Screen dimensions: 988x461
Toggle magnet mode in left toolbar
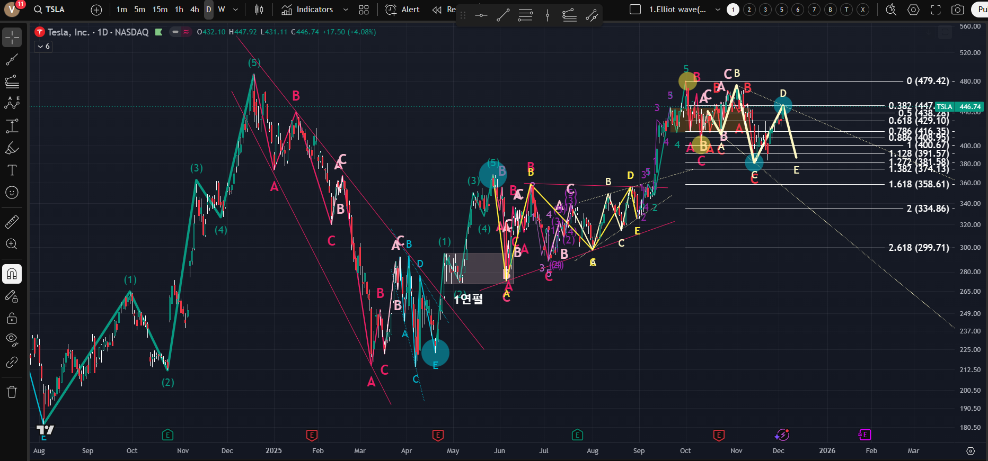(x=12, y=274)
